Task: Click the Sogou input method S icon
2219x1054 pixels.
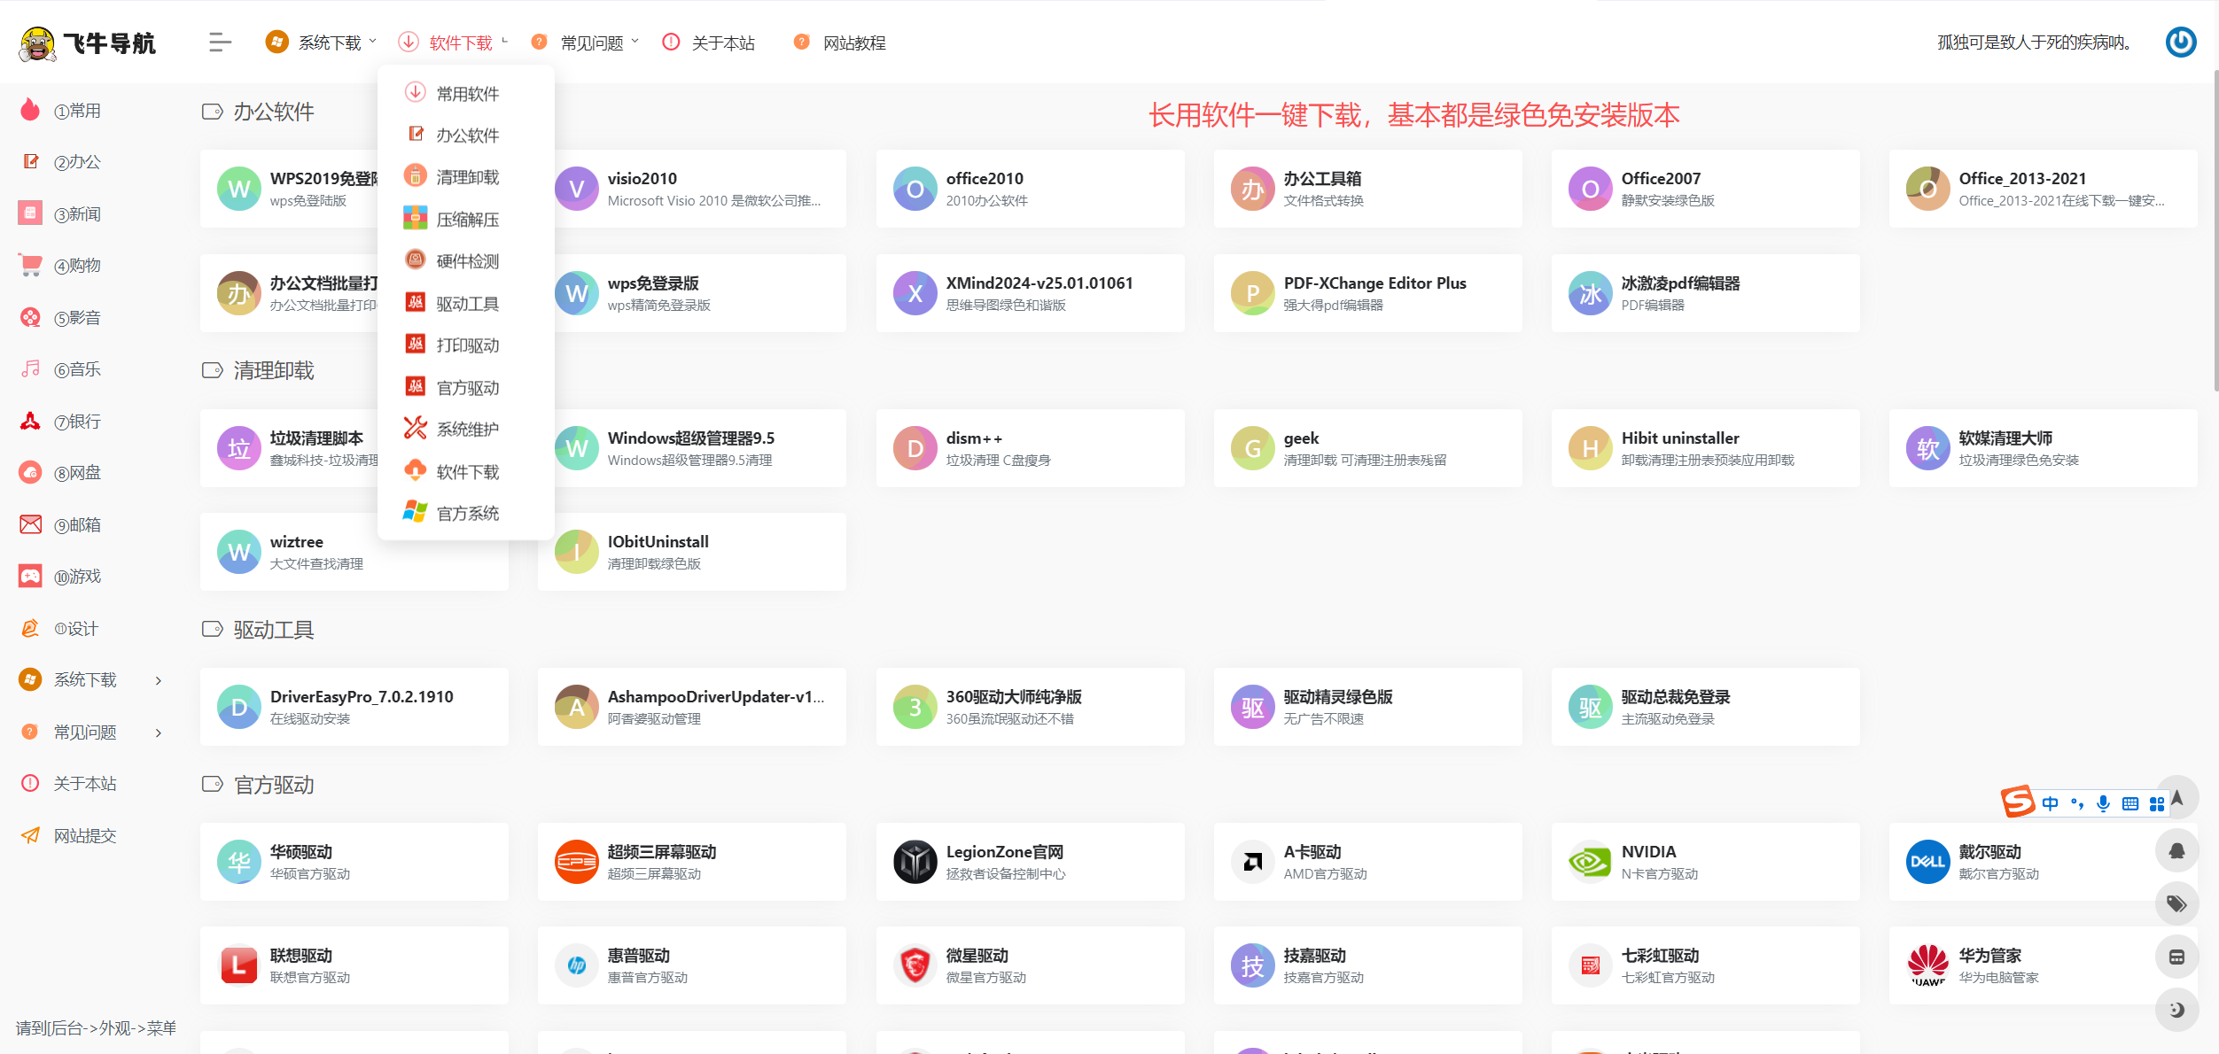Action: coord(2018,802)
